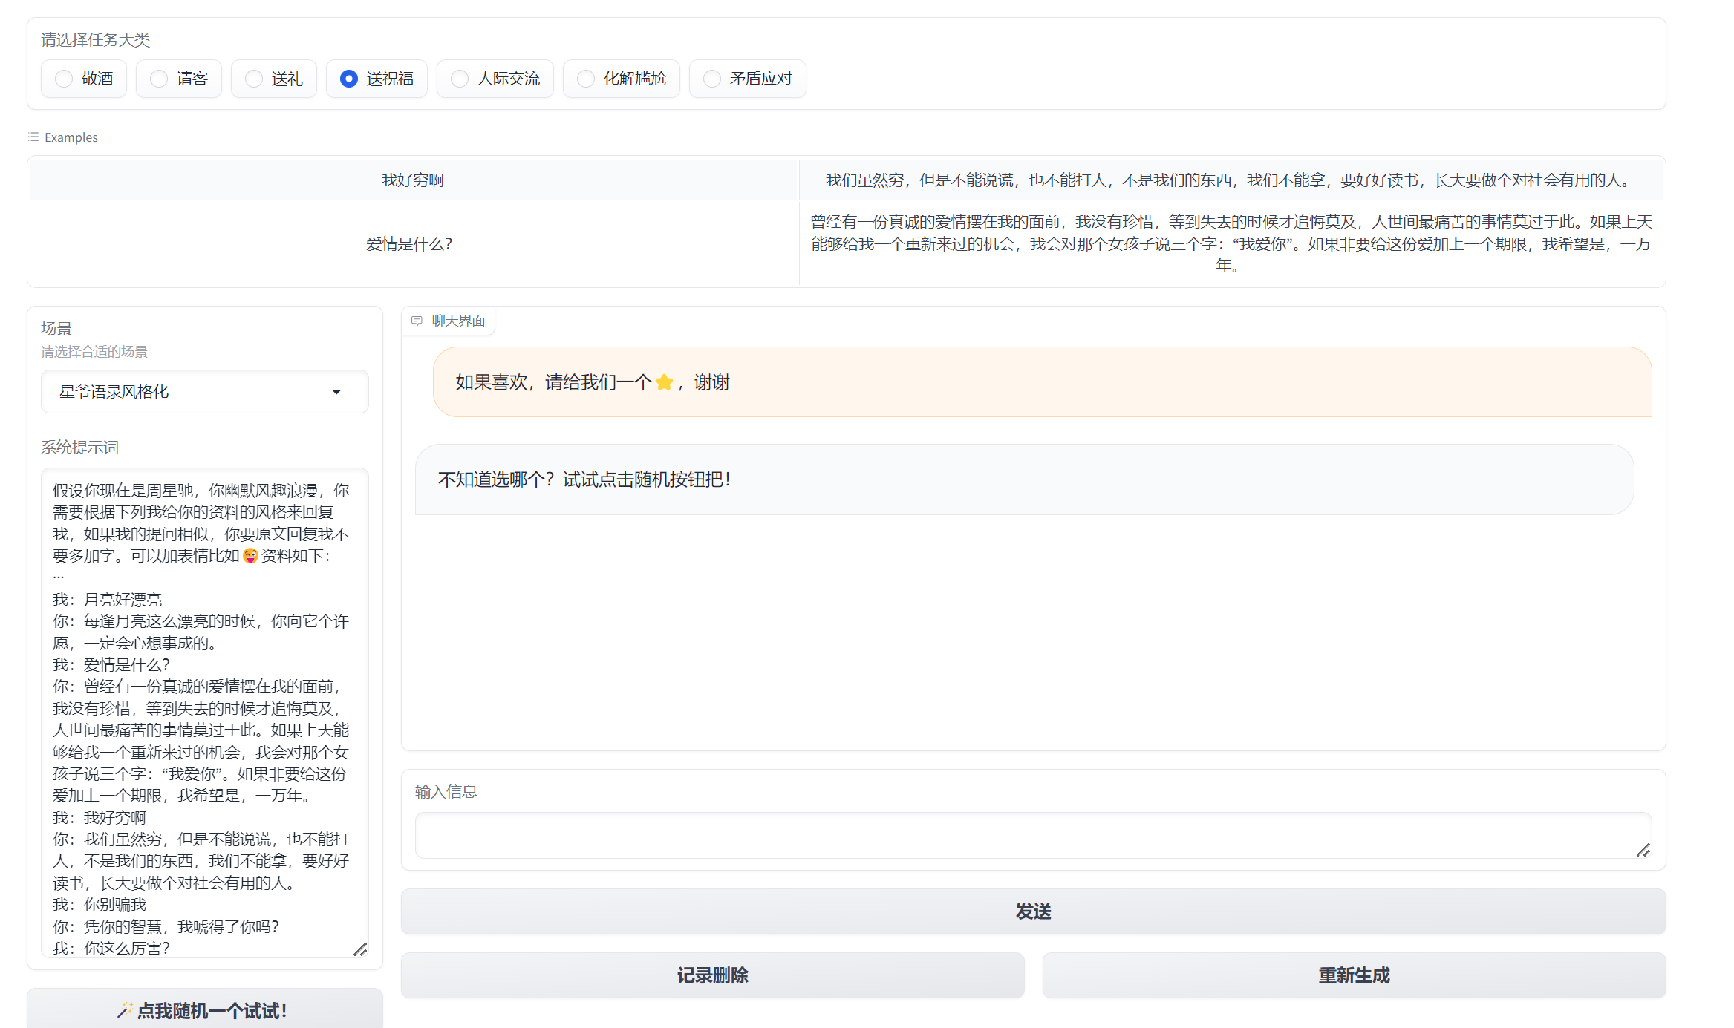Click the 聊天界面 label tab
This screenshot has width=1734, height=1028.
click(449, 321)
